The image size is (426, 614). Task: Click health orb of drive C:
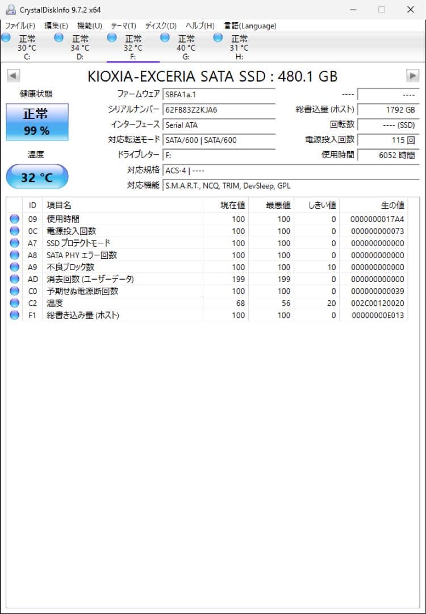point(6,38)
